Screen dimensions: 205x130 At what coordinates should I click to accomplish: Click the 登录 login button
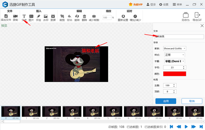(x=151, y=4)
